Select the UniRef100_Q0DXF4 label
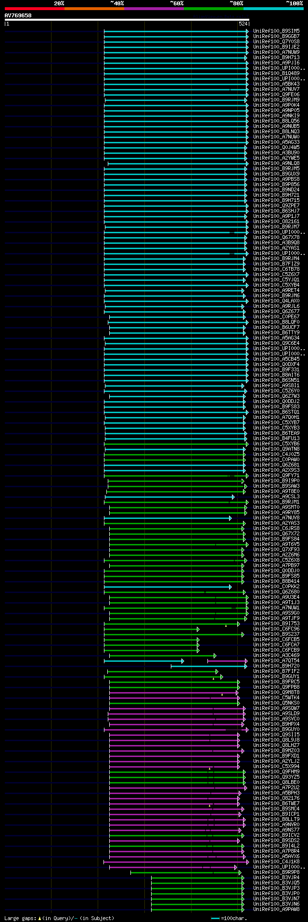The width and height of the screenshot is (308, 922). click(276, 364)
